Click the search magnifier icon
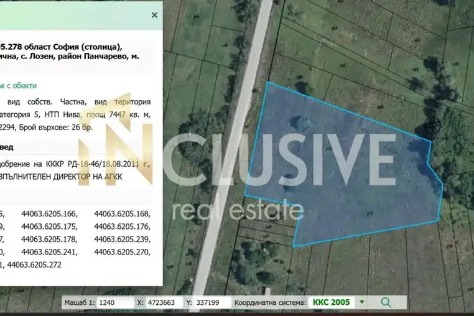 pos(386,302)
